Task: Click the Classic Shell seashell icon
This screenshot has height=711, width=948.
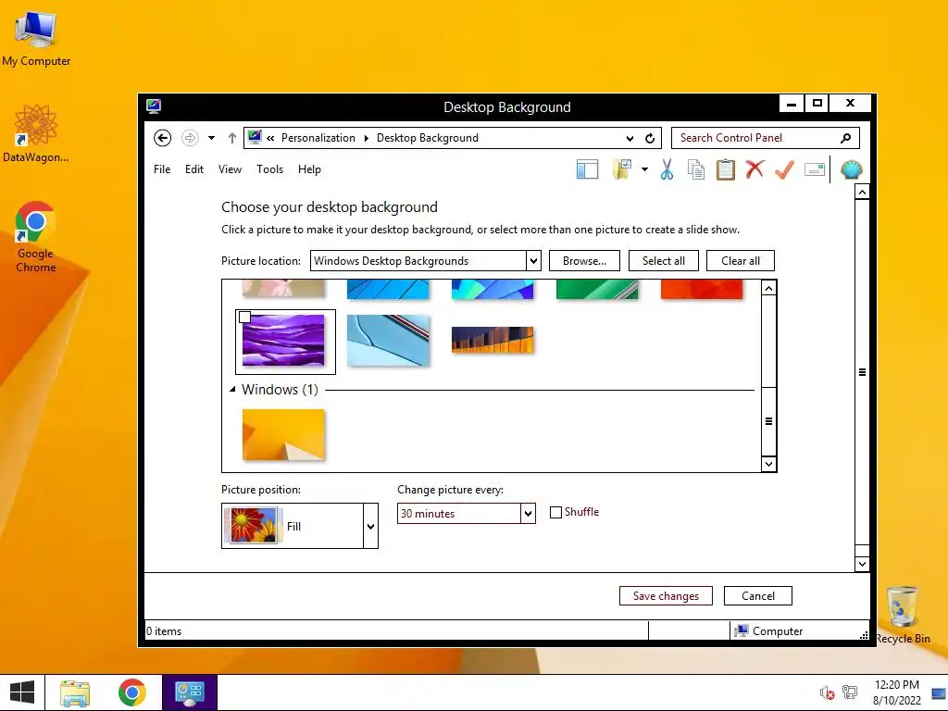Action: tap(852, 170)
